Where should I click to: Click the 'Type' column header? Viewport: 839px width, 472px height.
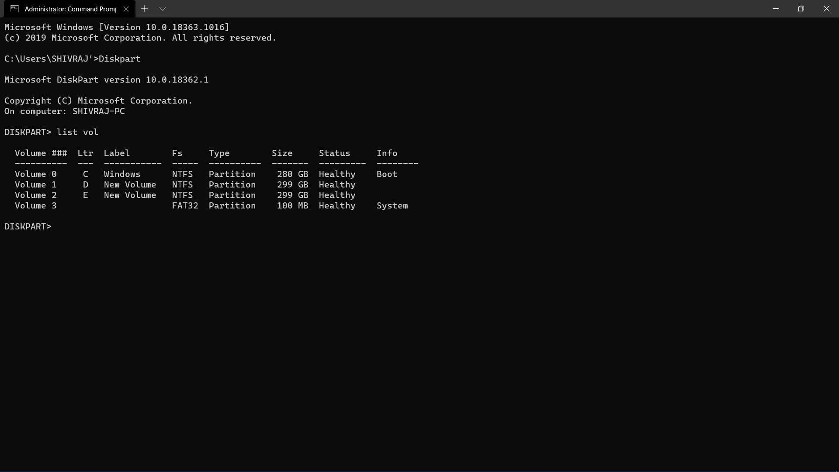tap(219, 153)
